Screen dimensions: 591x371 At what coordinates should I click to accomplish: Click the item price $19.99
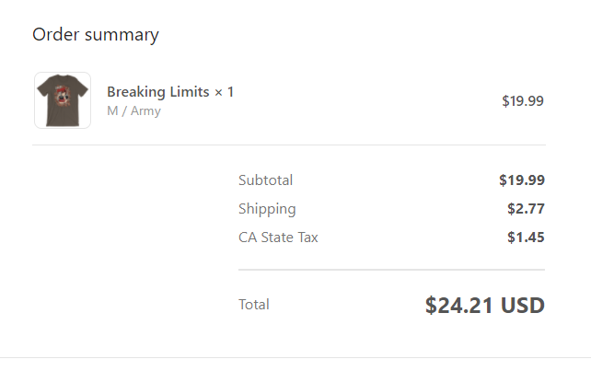pyautogui.click(x=523, y=100)
